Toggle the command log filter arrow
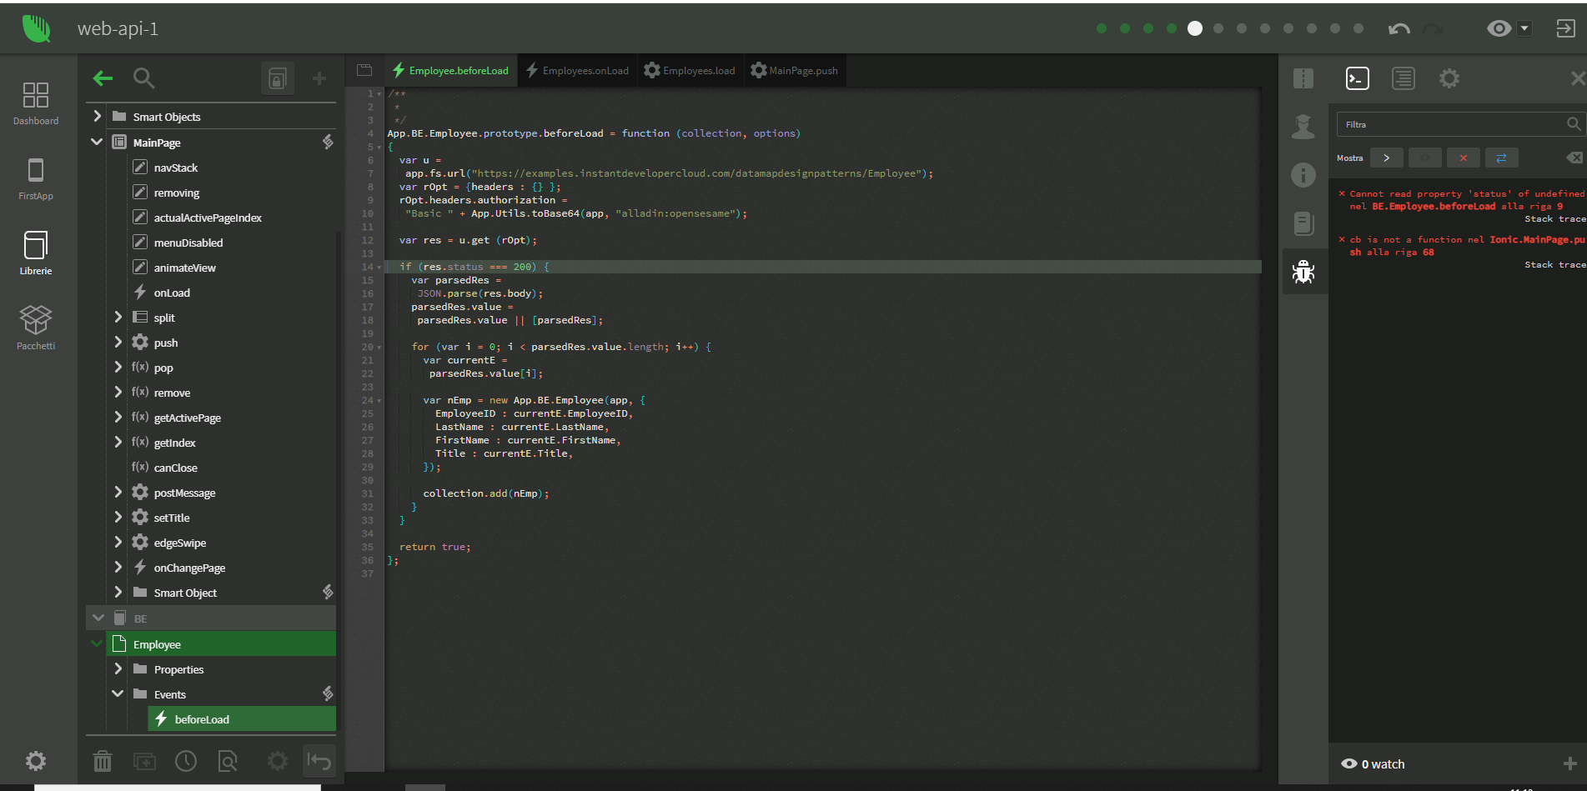Viewport: 1587px width, 791px height. tap(1387, 158)
